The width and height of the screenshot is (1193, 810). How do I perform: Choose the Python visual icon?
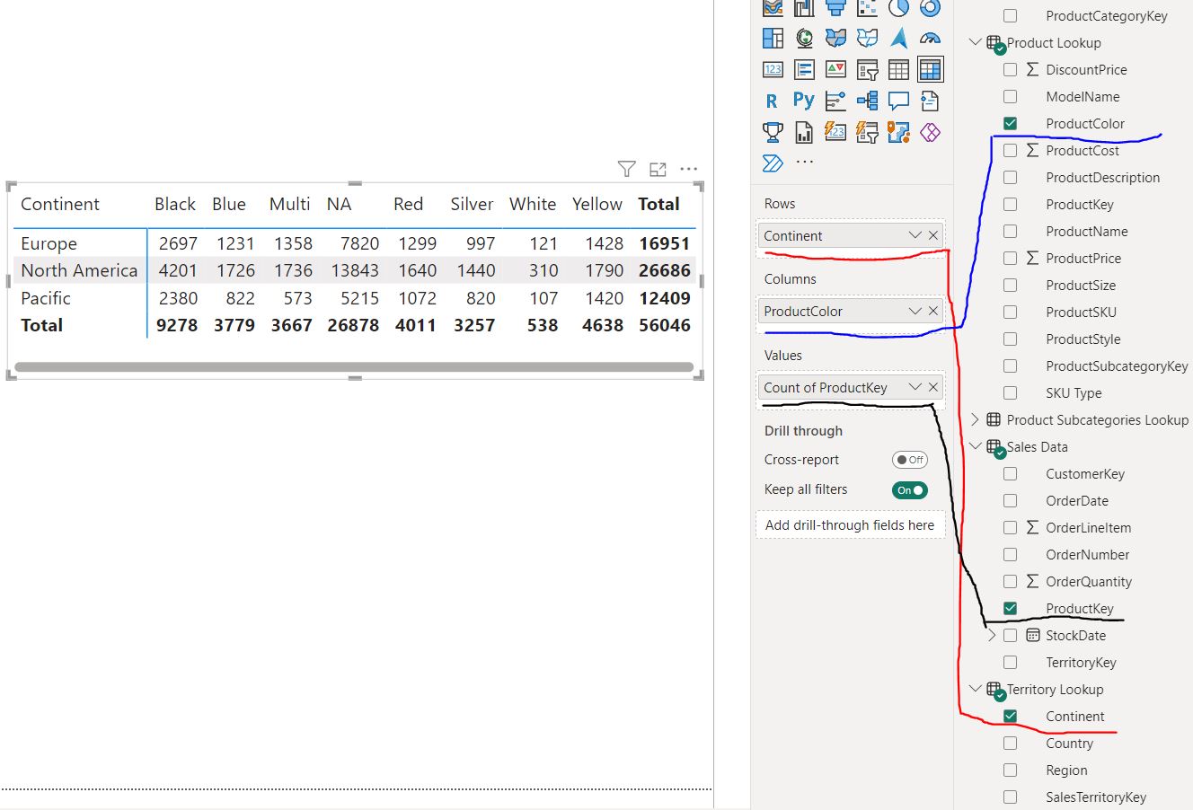click(803, 101)
